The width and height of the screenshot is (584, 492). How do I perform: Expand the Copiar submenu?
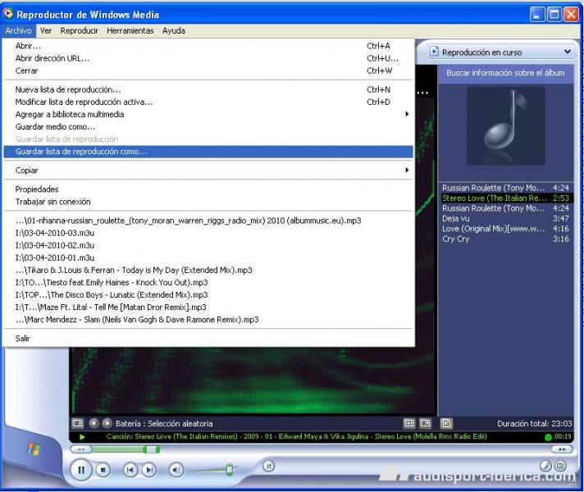[208, 171]
